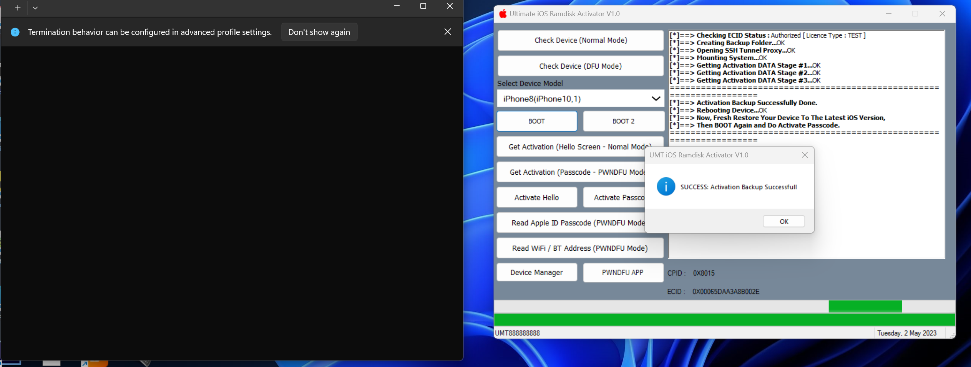
Task: Click the info icon in terminal notification bar
Action: [x=15, y=32]
